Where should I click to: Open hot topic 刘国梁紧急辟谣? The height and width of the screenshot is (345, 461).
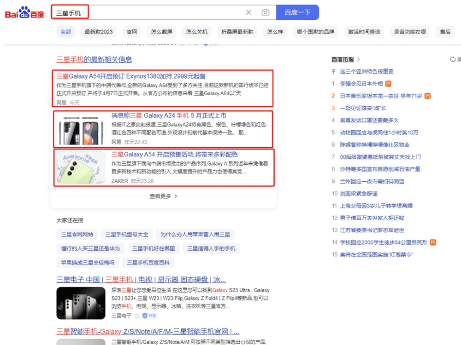point(359,194)
